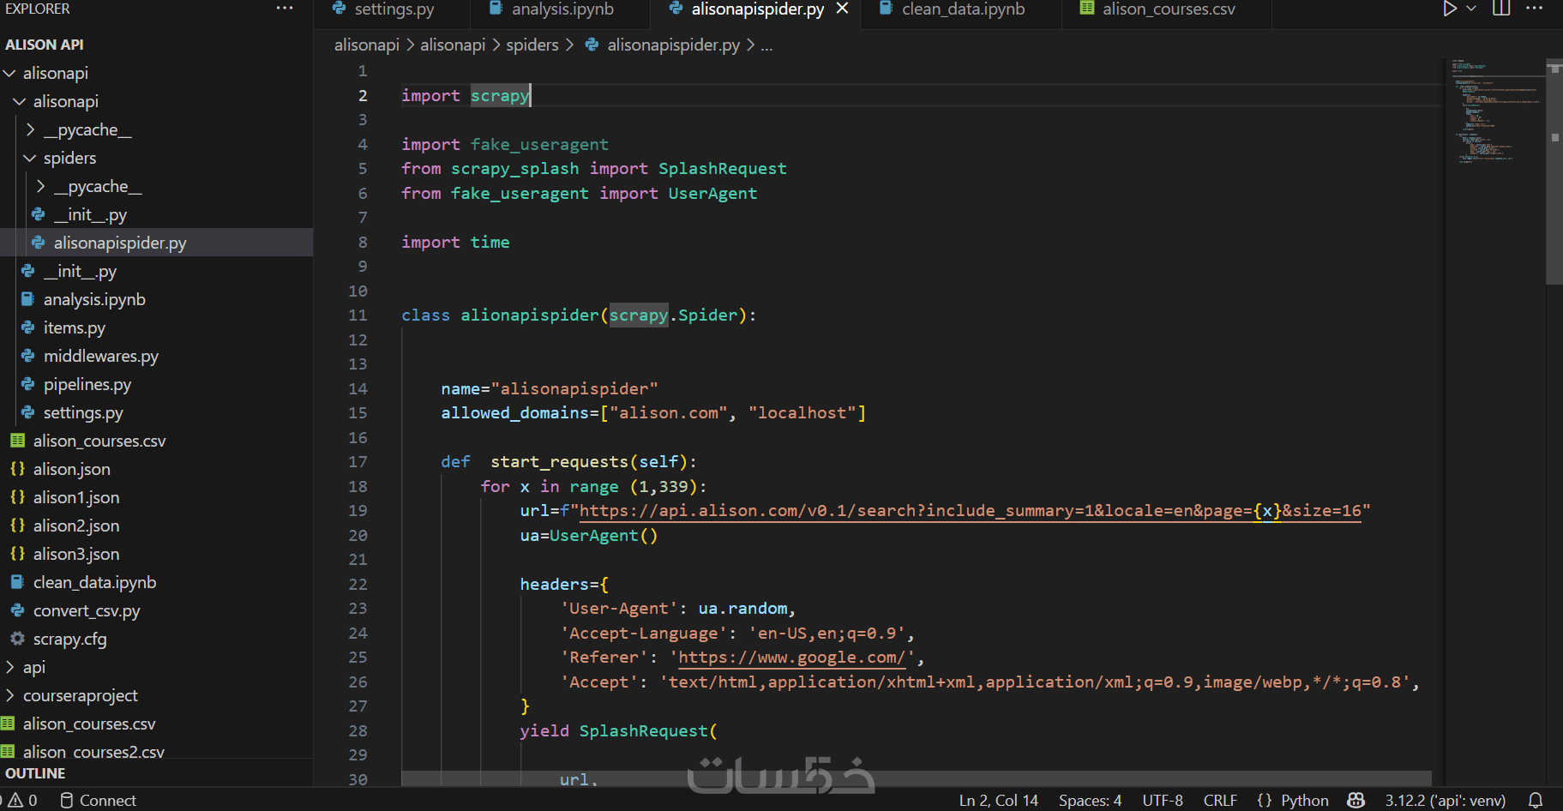Click the Python icon beside items.py

(x=27, y=327)
